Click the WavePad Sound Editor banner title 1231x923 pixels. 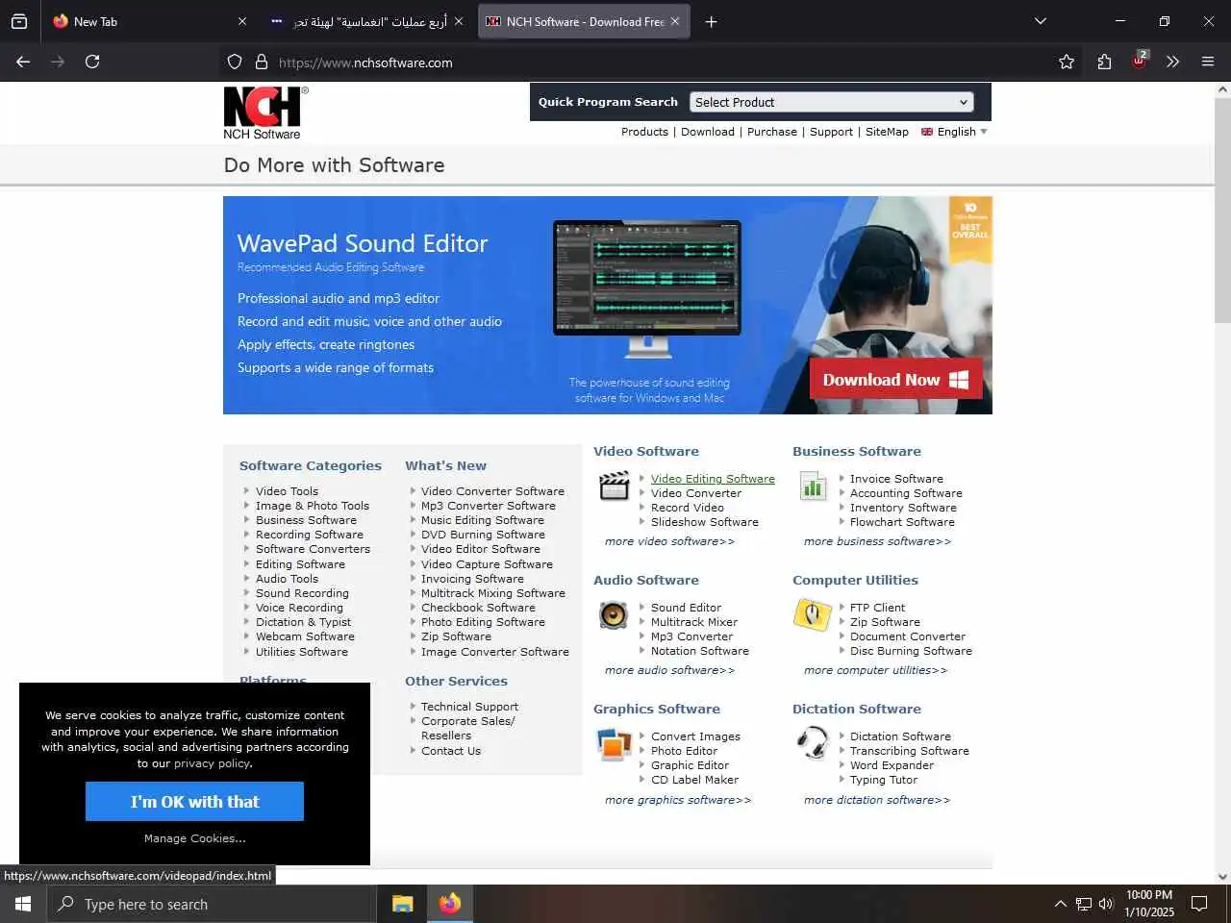pyautogui.click(x=363, y=243)
